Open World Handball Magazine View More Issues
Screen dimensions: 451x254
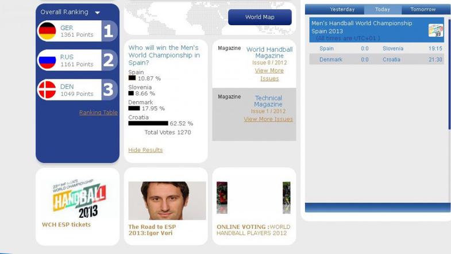point(269,75)
